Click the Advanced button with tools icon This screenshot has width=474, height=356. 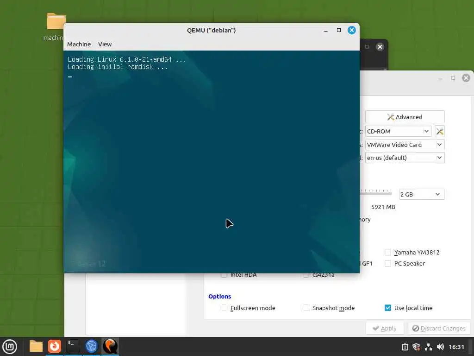[x=405, y=117]
